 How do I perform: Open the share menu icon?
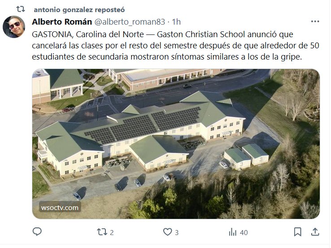pyautogui.click(x=315, y=232)
